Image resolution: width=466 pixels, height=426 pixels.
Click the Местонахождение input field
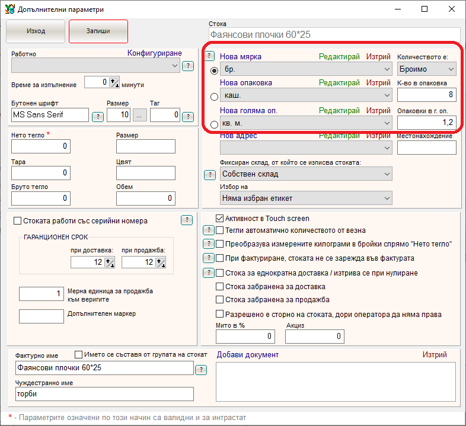(x=427, y=148)
